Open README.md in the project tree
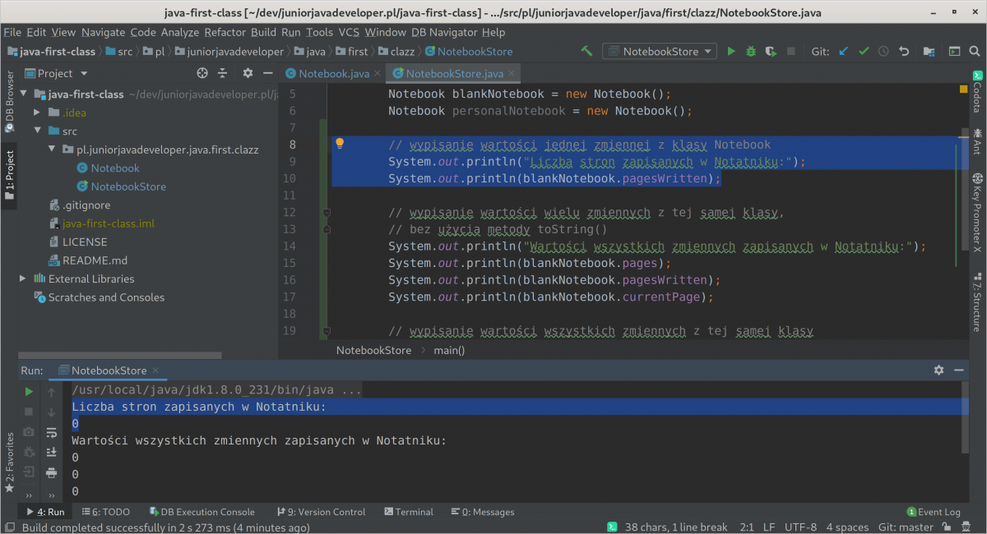Image resolution: width=987 pixels, height=534 pixels. pos(95,260)
